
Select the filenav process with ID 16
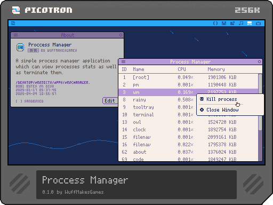point(188,145)
